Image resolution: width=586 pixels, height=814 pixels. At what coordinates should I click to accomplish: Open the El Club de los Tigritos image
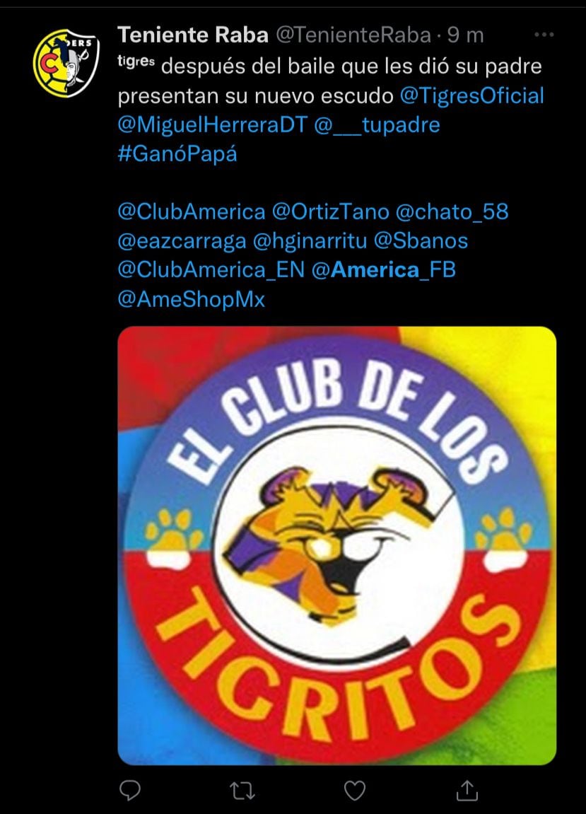pyautogui.click(x=337, y=545)
